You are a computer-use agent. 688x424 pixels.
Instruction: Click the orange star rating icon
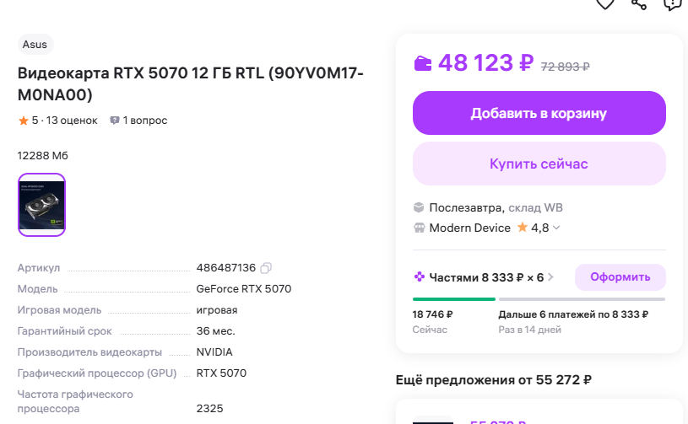point(24,121)
